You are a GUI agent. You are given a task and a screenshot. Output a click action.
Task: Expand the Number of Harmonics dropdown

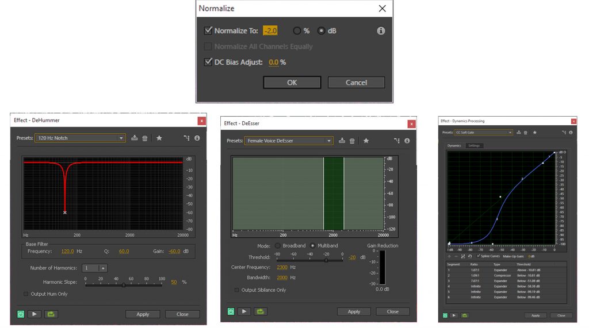103,268
